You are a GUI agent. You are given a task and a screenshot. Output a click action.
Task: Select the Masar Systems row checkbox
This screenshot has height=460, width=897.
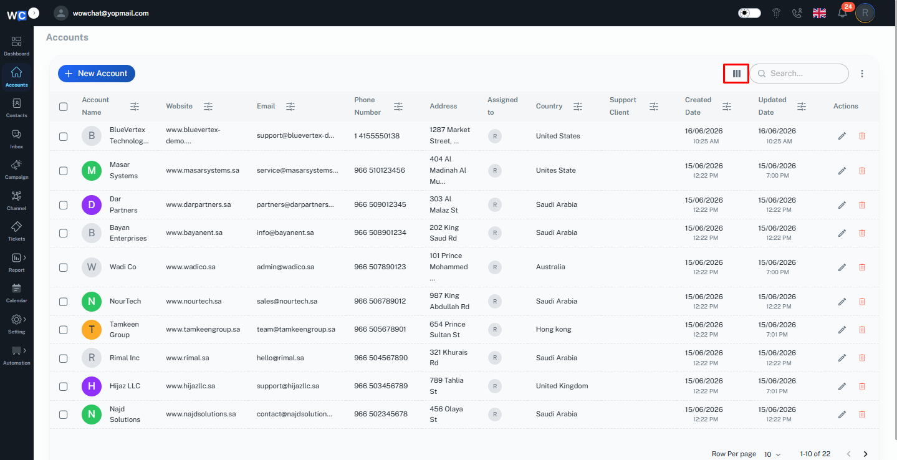coord(63,171)
